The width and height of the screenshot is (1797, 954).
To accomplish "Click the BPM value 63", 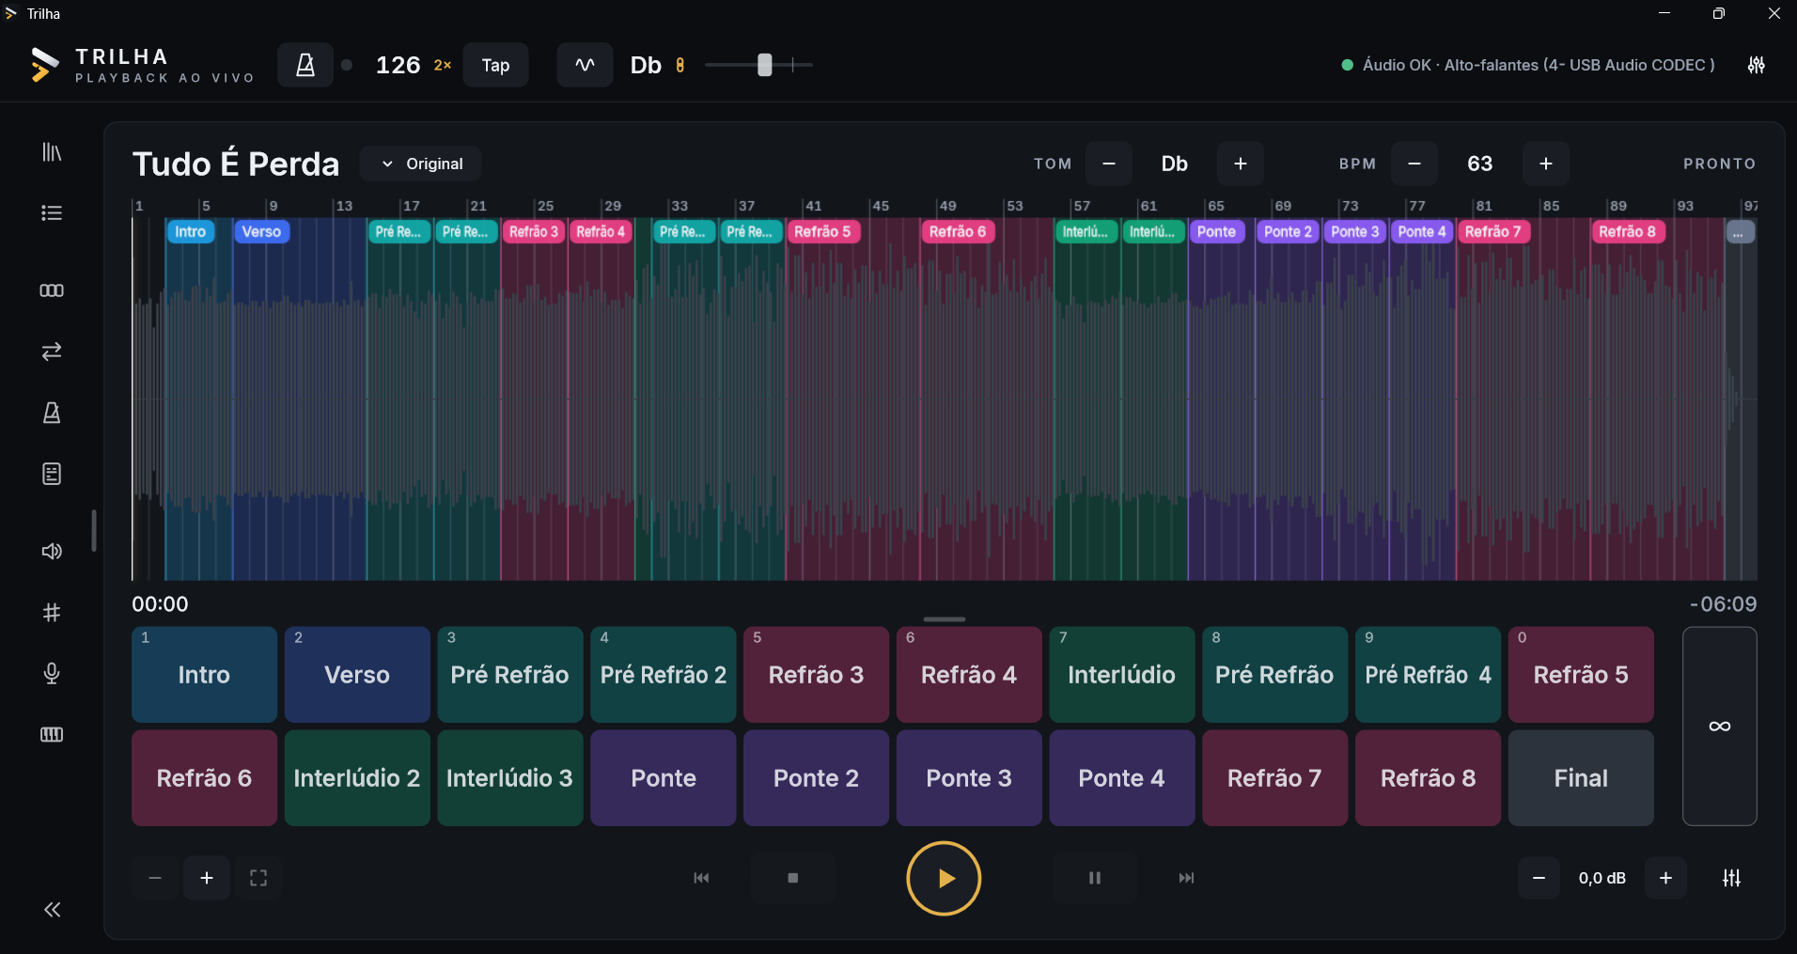I will (1480, 164).
